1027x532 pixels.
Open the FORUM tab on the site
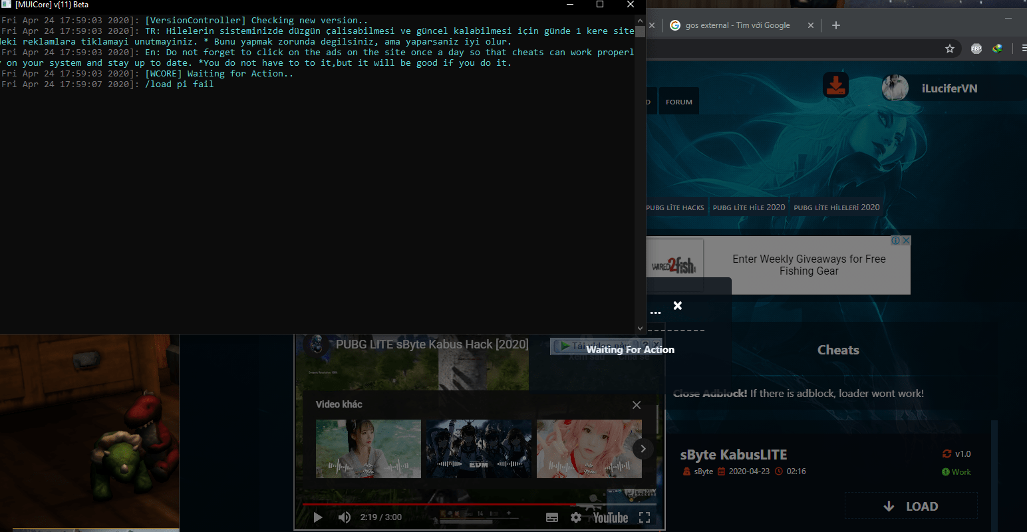pos(679,102)
